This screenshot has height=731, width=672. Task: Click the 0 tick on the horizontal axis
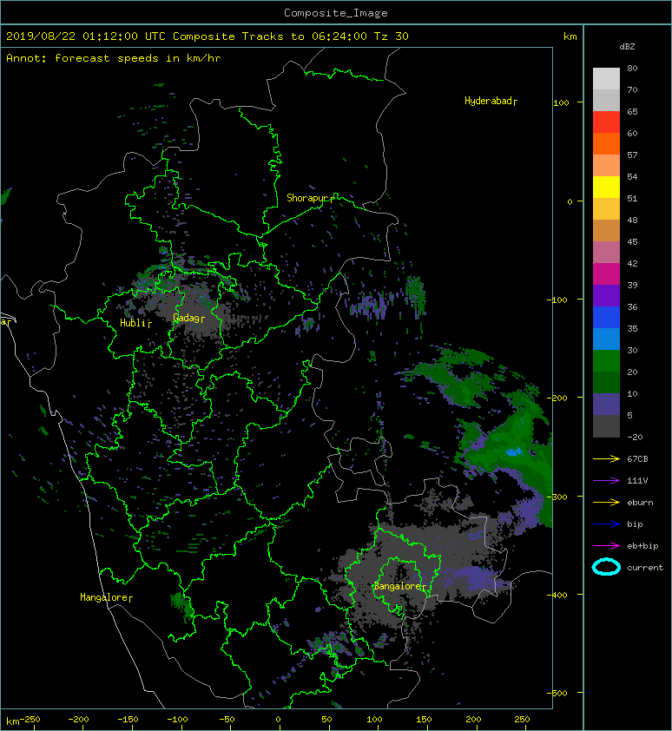pos(278,720)
